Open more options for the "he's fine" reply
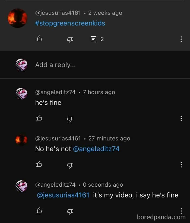Screen dimensions: 190x223 (x=181, y=119)
